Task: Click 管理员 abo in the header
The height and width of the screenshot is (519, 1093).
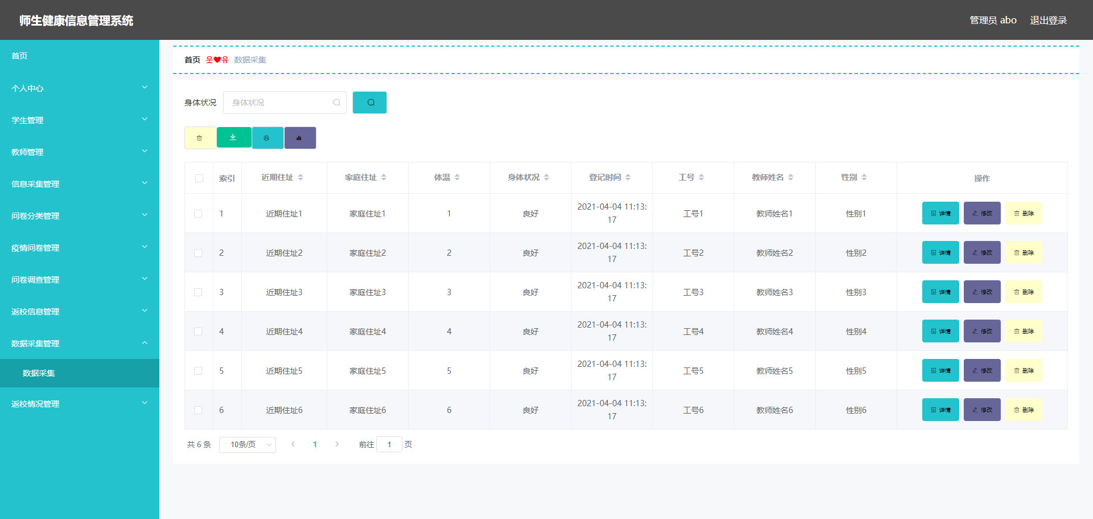Action: pos(993,20)
